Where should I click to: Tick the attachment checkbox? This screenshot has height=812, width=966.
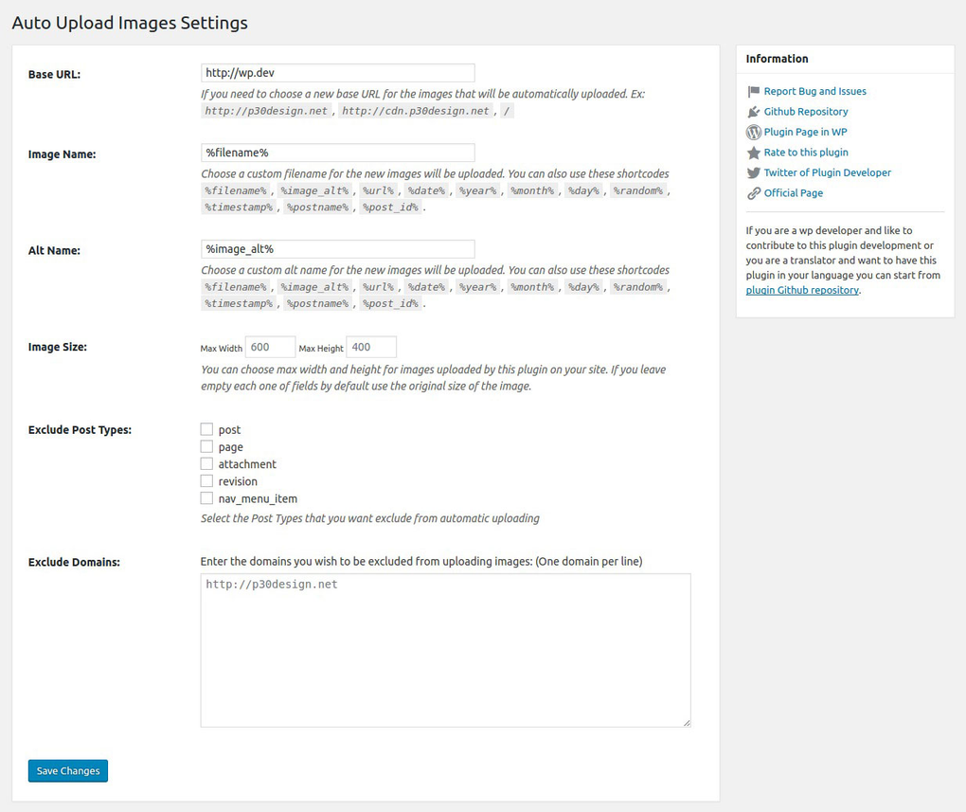click(206, 463)
